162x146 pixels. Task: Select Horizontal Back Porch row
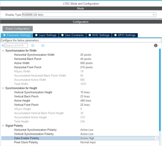pos(80,59)
